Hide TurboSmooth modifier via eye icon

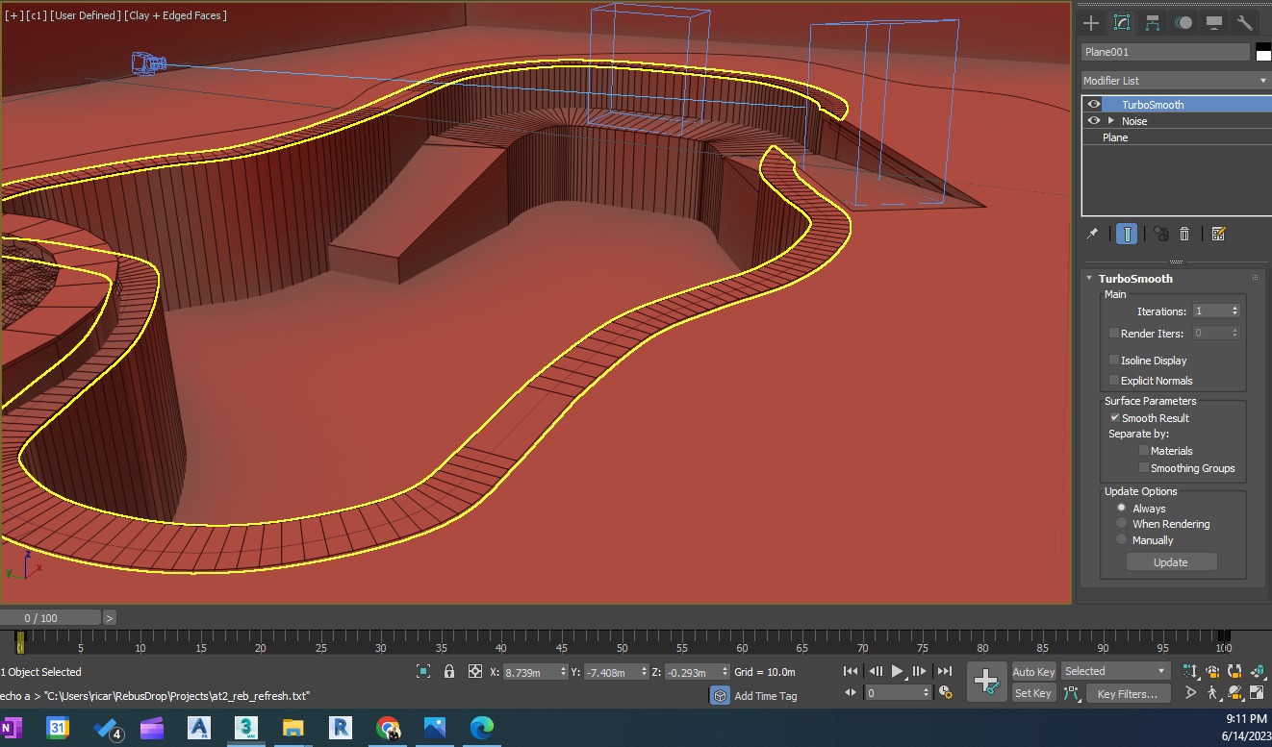(1093, 104)
